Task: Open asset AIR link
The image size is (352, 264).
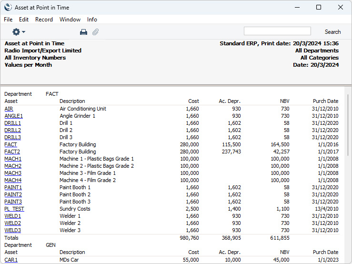Action: [x=9, y=109]
